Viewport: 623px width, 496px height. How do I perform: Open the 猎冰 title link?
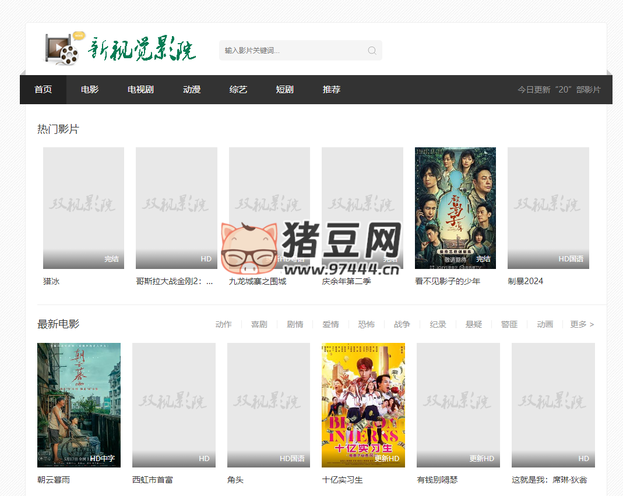tap(51, 281)
